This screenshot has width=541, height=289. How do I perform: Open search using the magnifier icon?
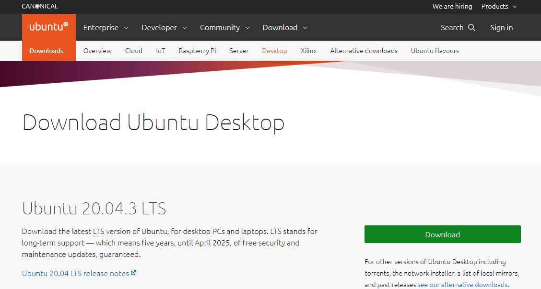coord(472,27)
